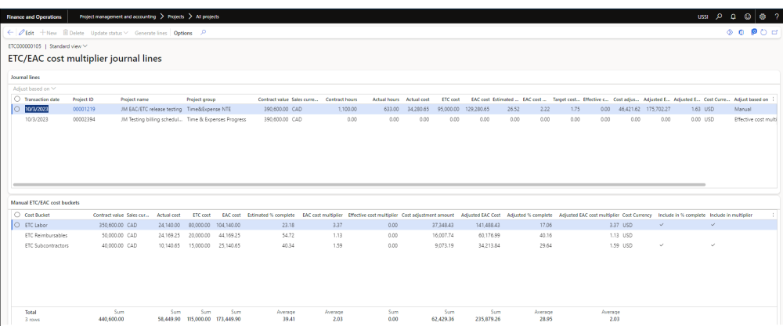Viewport: 783px width, 326px height.
Task: Expand the Standard view dropdown
Action: point(69,46)
